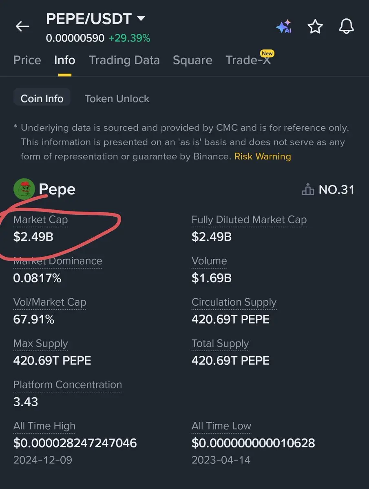Open the Square tab

[192, 60]
